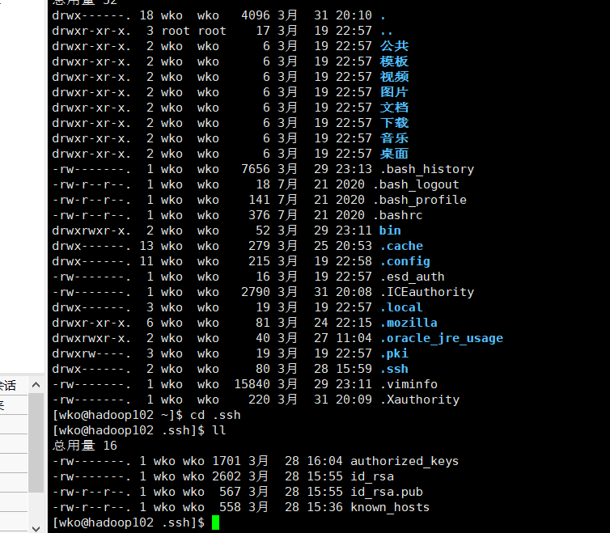The height and width of the screenshot is (533, 610).
Task: Click the .config directory name
Action: point(405,261)
